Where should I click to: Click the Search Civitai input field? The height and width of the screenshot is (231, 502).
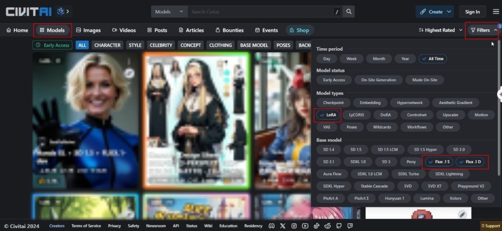point(260,12)
